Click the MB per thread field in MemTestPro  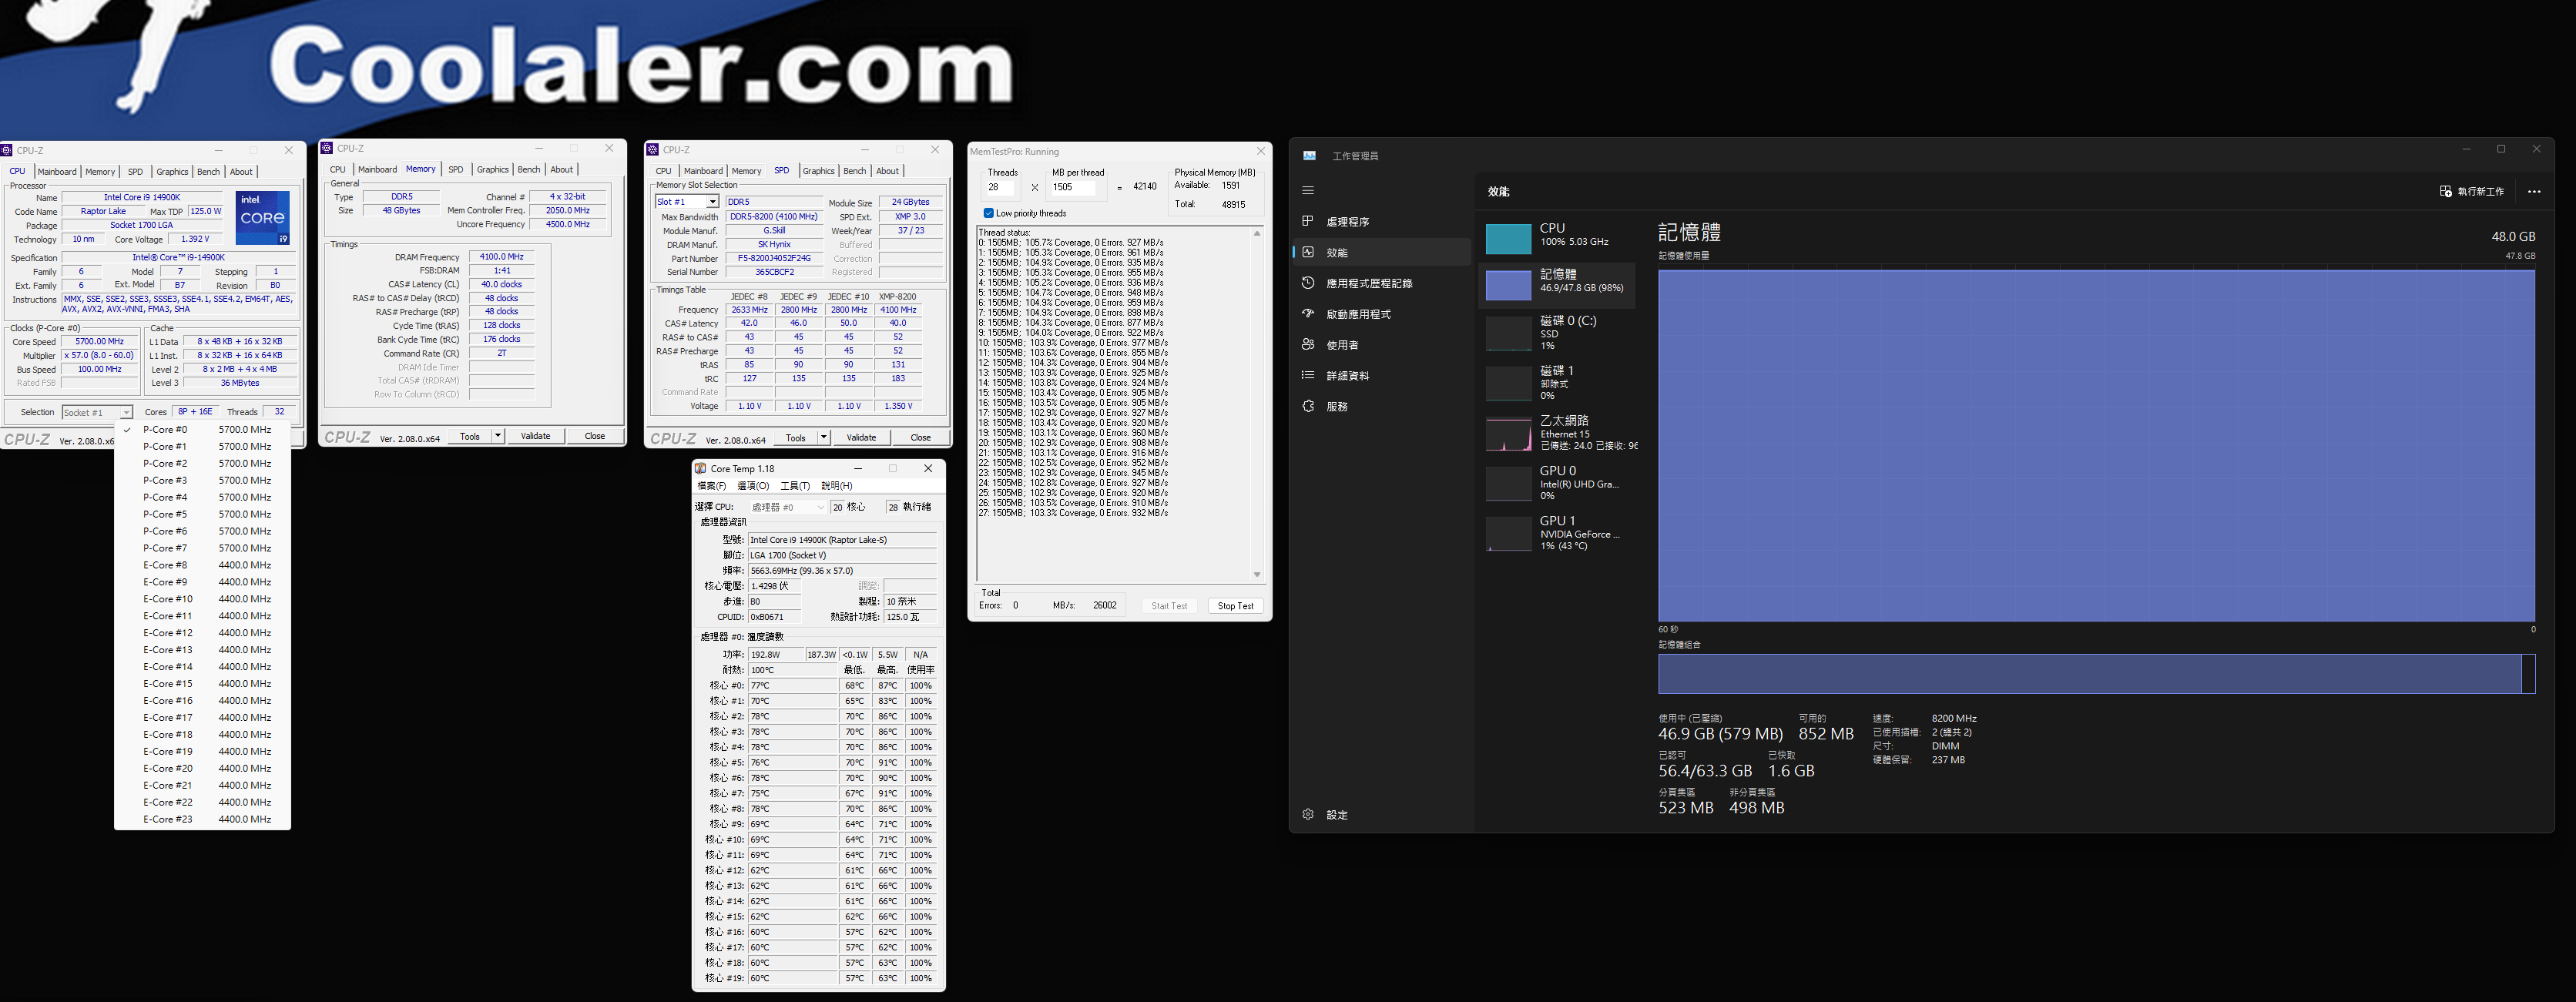click(1078, 187)
